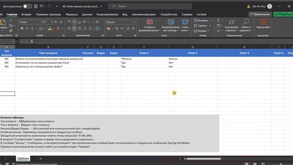Click Условное форматирование button
Viewport: 293px width, 165px height.
coord(149,26)
